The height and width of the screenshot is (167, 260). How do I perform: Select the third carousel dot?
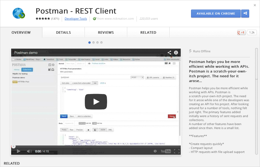click(98, 42)
